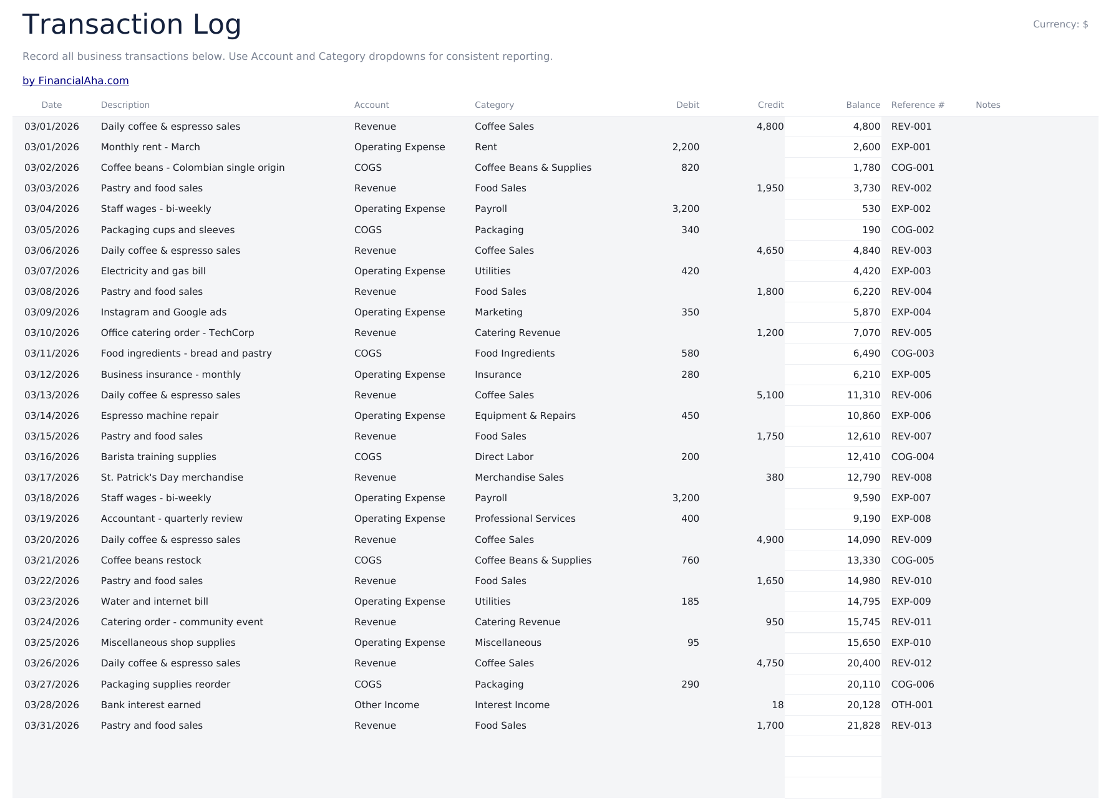
Task: Select the Balance column header
Action: [863, 105]
